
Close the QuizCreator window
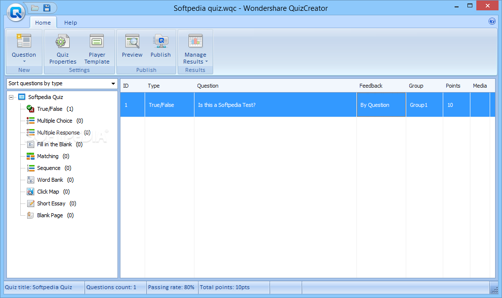coord(488,6)
